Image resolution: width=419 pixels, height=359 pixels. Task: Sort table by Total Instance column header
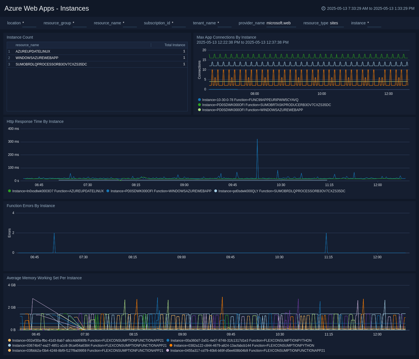[175, 45]
